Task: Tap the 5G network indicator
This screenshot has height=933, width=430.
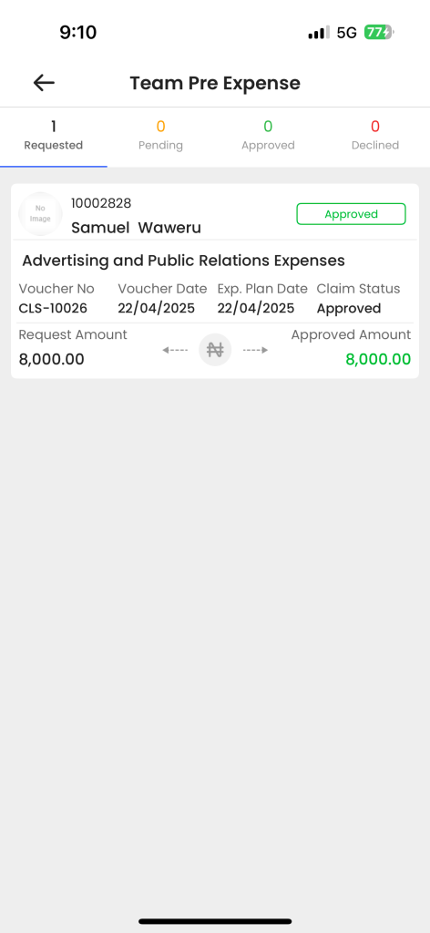Action: point(347,33)
